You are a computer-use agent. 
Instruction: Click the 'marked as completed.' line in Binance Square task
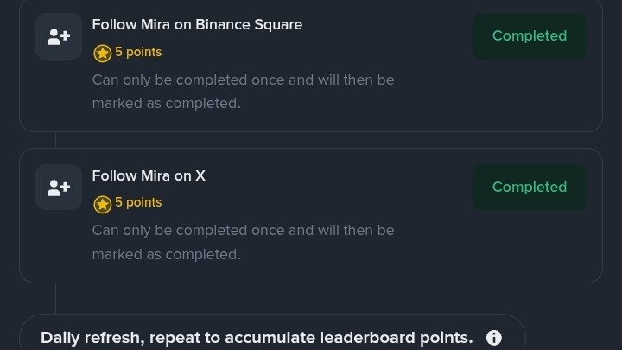[166, 104]
